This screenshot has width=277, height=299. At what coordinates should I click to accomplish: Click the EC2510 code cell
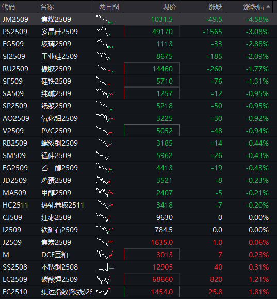pos(15,292)
